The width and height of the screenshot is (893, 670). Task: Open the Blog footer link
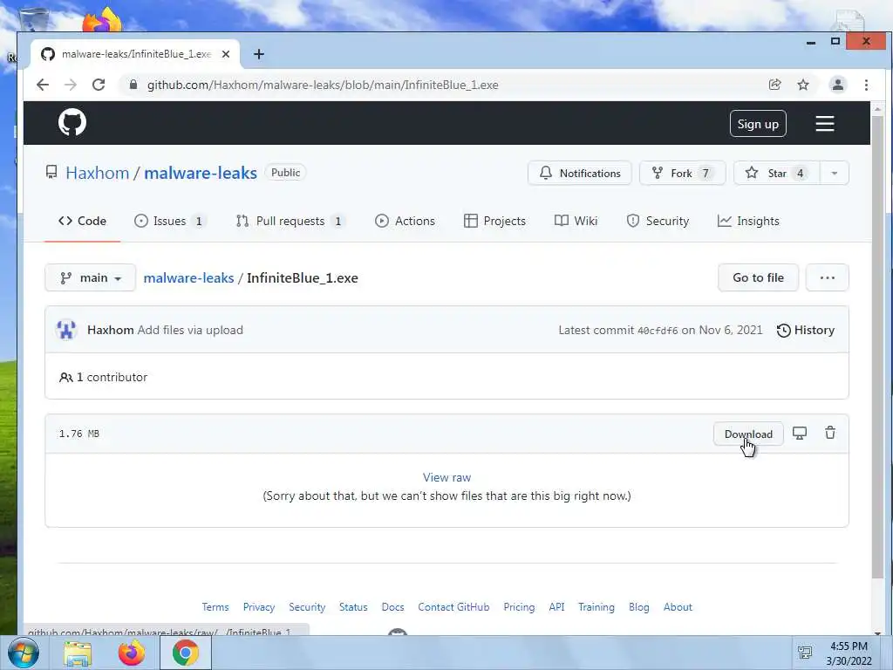(639, 607)
